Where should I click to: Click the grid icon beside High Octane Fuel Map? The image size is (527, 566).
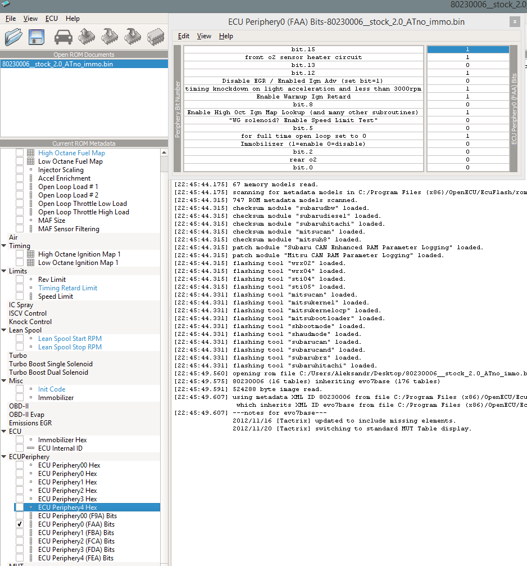click(31, 153)
